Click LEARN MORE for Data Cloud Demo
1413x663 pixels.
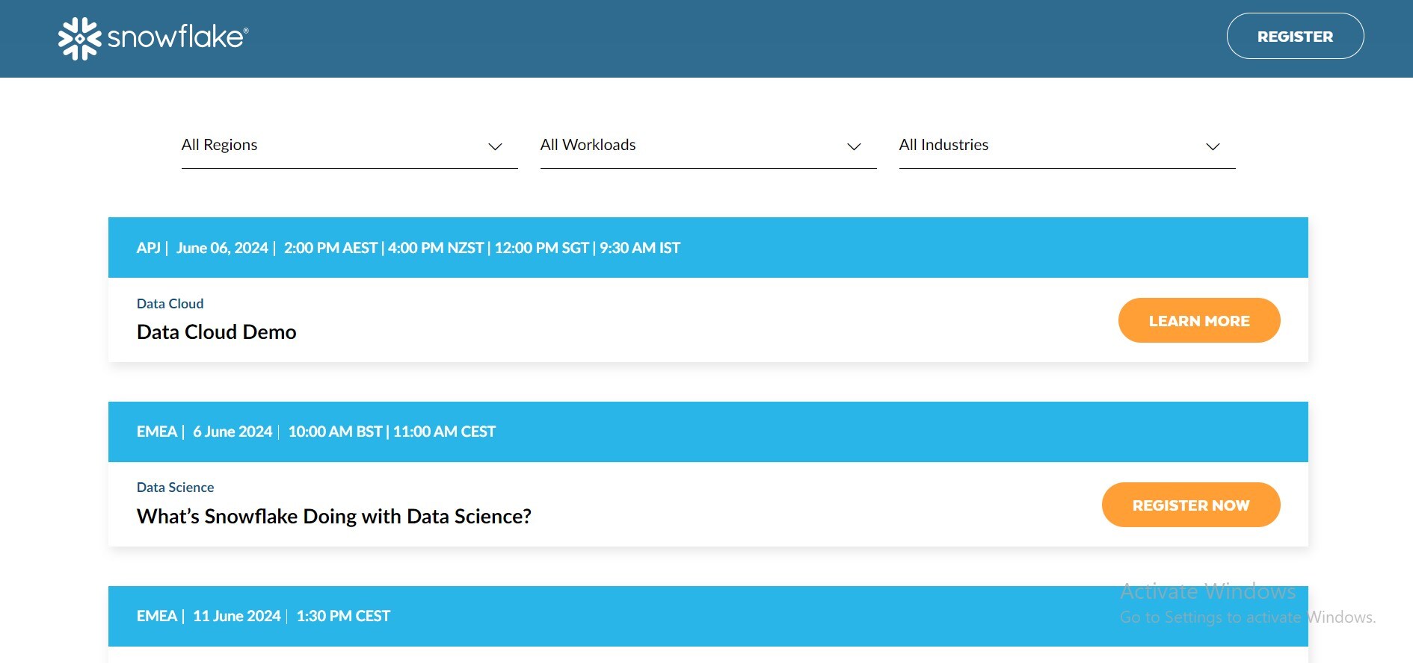point(1199,320)
